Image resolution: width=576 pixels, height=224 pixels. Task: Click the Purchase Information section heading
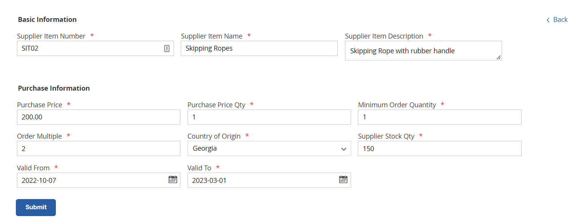tap(54, 88)
